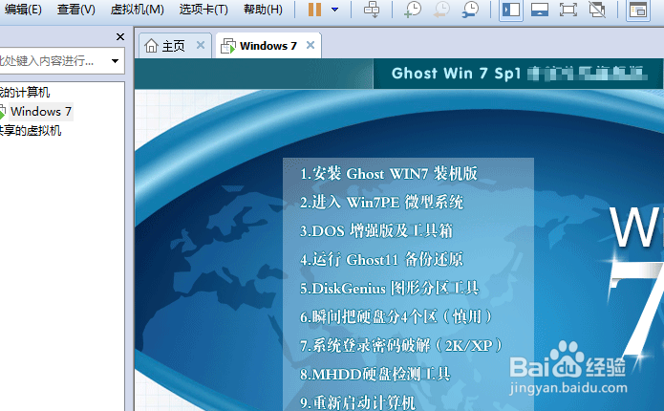The image size is (664, 411).
Task: Open the 帮助(H) menu
Action: click(x=263, y=10)
